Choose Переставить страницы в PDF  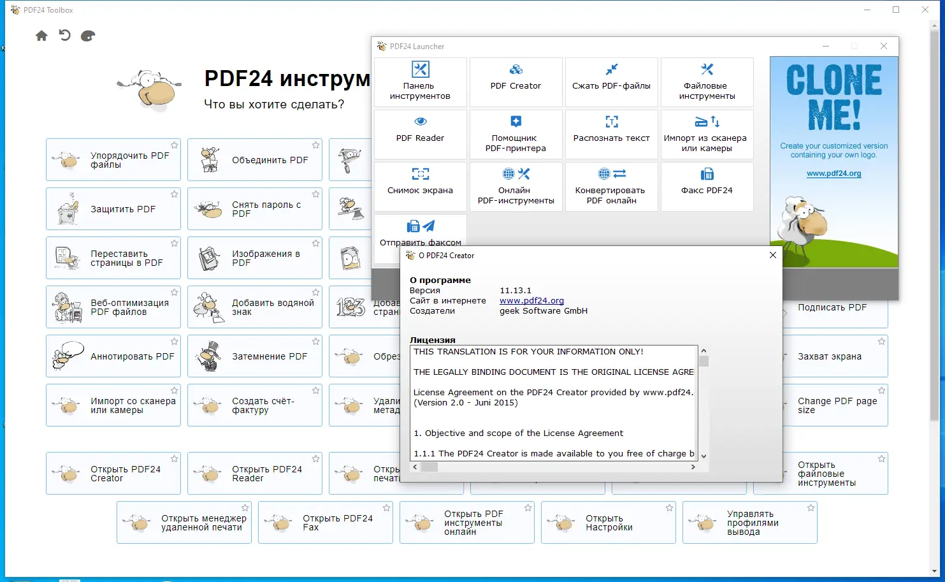[x=113, y=258]
